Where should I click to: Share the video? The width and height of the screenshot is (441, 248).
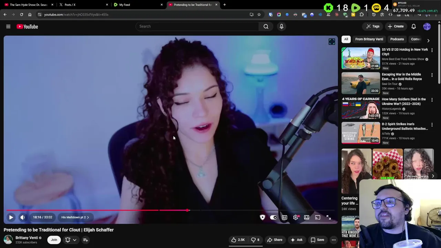tap(275, 240)
